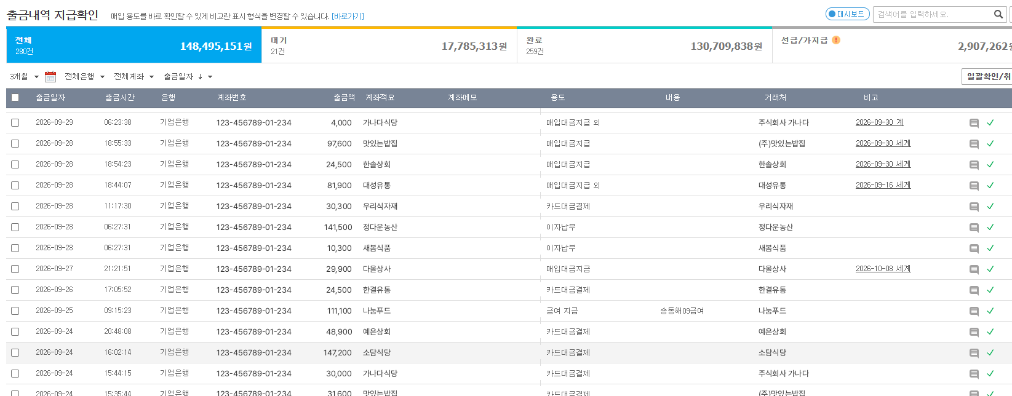Click the 거래처 column header
This screenshot has width=1012, height=396.
point(775,98)
